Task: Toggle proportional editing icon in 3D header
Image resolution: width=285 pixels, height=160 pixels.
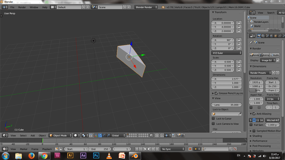Action: (x=157, y=136)
